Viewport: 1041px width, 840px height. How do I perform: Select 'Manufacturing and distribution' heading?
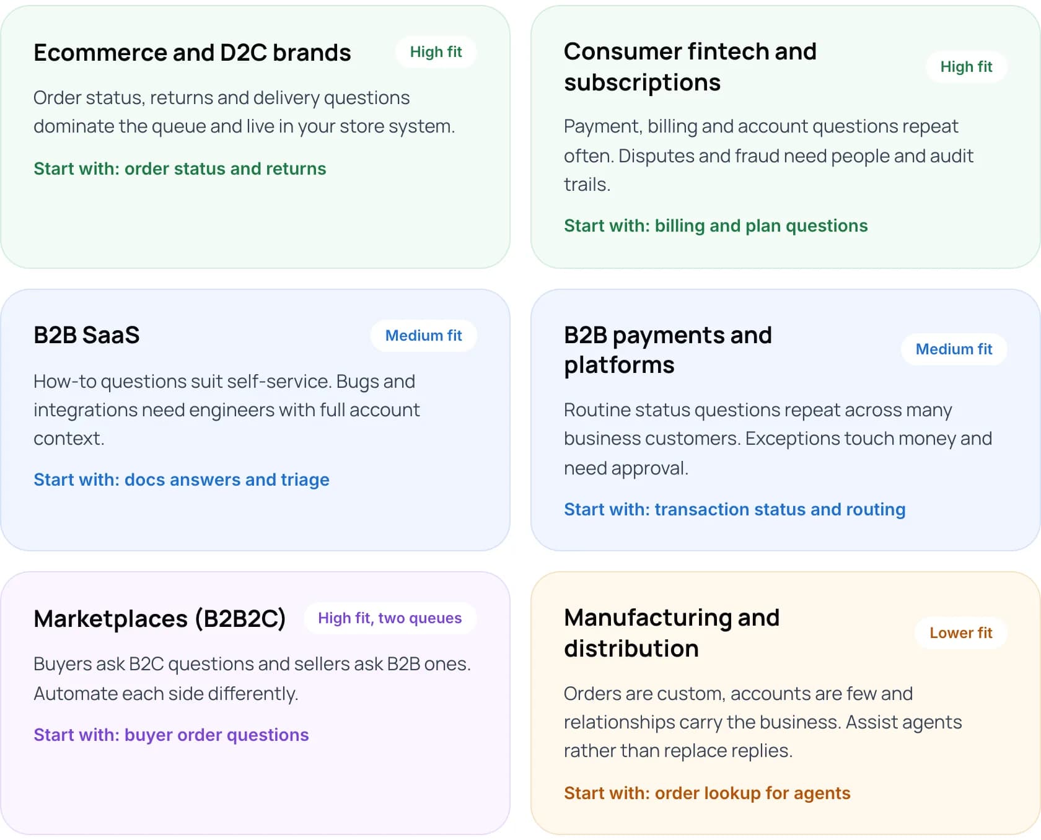672,633
